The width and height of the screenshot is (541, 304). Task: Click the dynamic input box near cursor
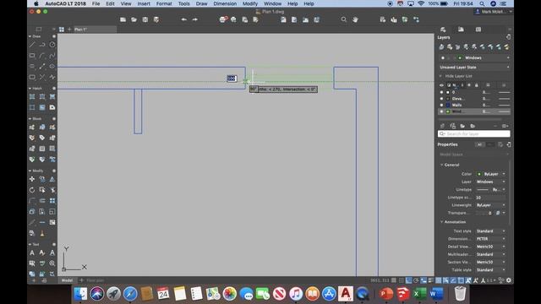[232, 79]
